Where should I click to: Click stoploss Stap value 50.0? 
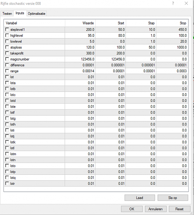click(152, 47)
